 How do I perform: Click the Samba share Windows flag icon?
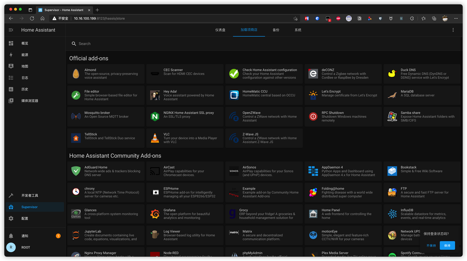pyautogui.click(x=392, y=117)
